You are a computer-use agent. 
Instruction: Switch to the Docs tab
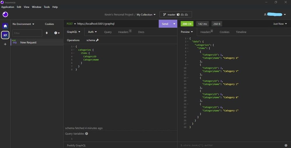pyautogui.click(x=141, y=32)
